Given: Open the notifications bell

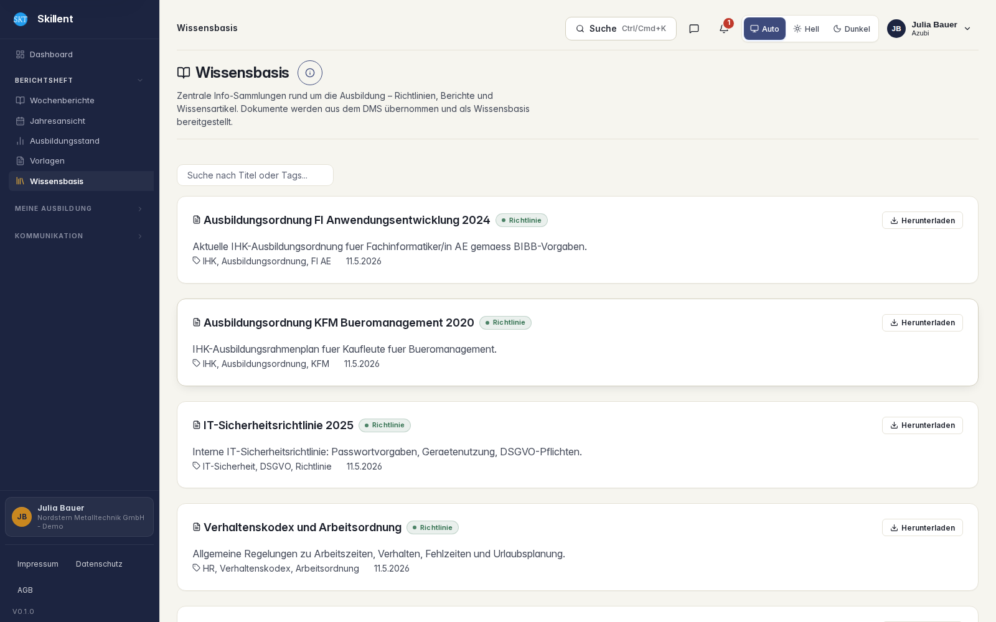Looking at the screenshot, I should coord(724,29).
